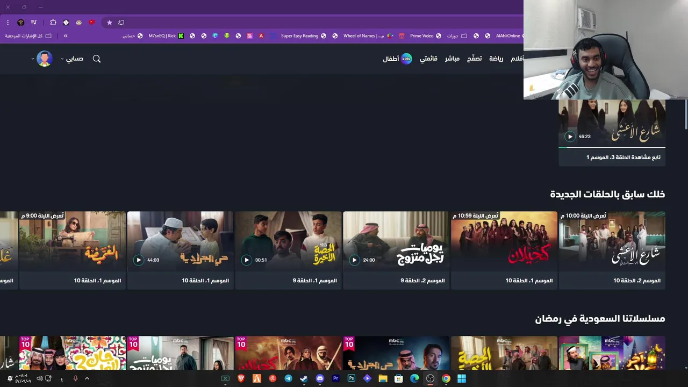Bookmark this page with the star icon

(110, 23)
